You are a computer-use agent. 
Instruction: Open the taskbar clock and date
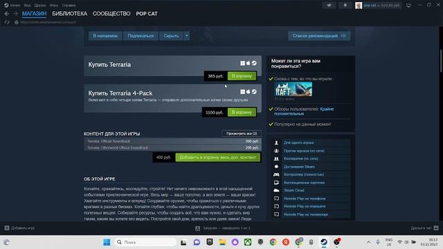point(429,242)
